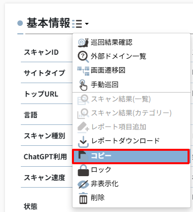The image size is (193, 212).
Task: Click the trash can icon
Action: point(83,198)
